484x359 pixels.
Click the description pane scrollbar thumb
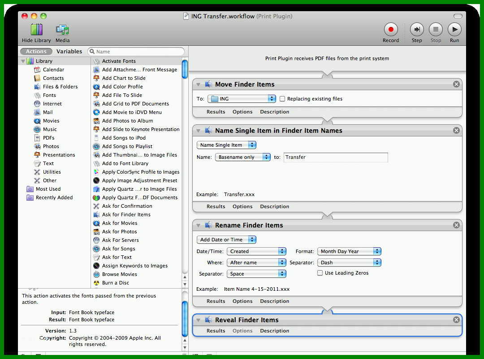pos(185,319)
